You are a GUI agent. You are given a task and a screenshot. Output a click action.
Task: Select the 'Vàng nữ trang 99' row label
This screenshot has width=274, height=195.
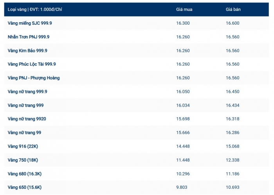(x=24, y=132)
